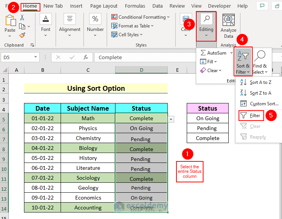
Task: Expand the Name Box dropdown
Action: click(35, 57)
